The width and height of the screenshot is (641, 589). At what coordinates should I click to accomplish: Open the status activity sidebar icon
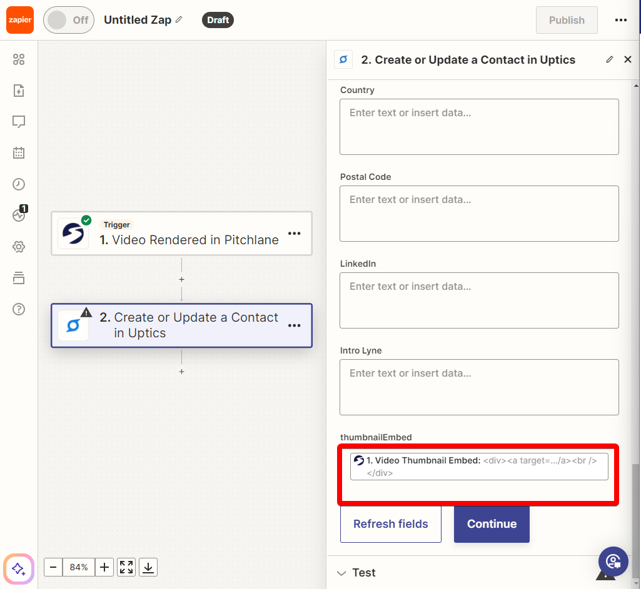(19, 215)
